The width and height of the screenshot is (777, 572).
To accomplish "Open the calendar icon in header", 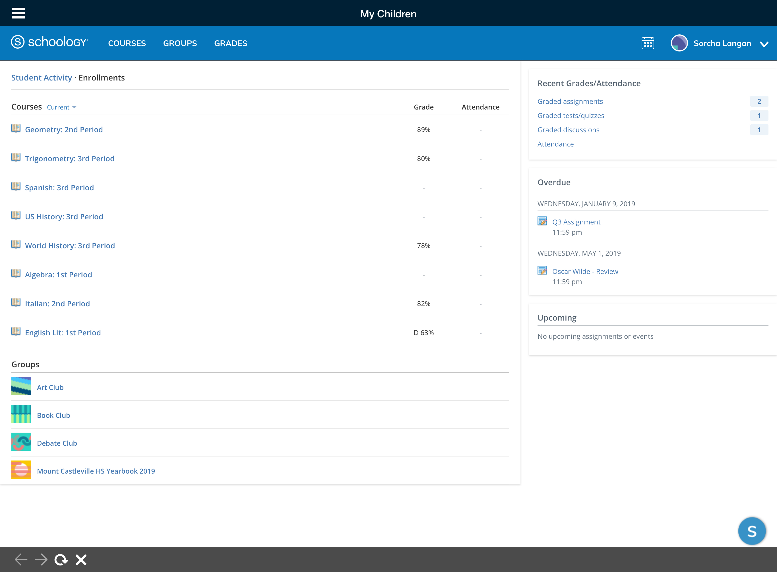I will [x=648, y=43].
